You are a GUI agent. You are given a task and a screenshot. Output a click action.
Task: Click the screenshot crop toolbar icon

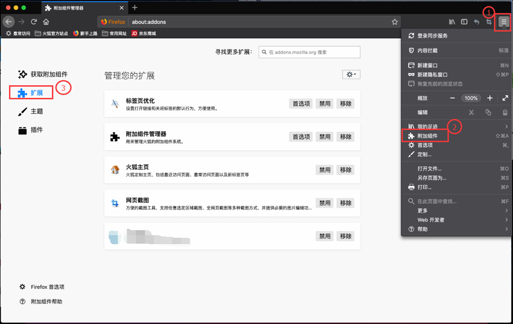tap(488, 22)
